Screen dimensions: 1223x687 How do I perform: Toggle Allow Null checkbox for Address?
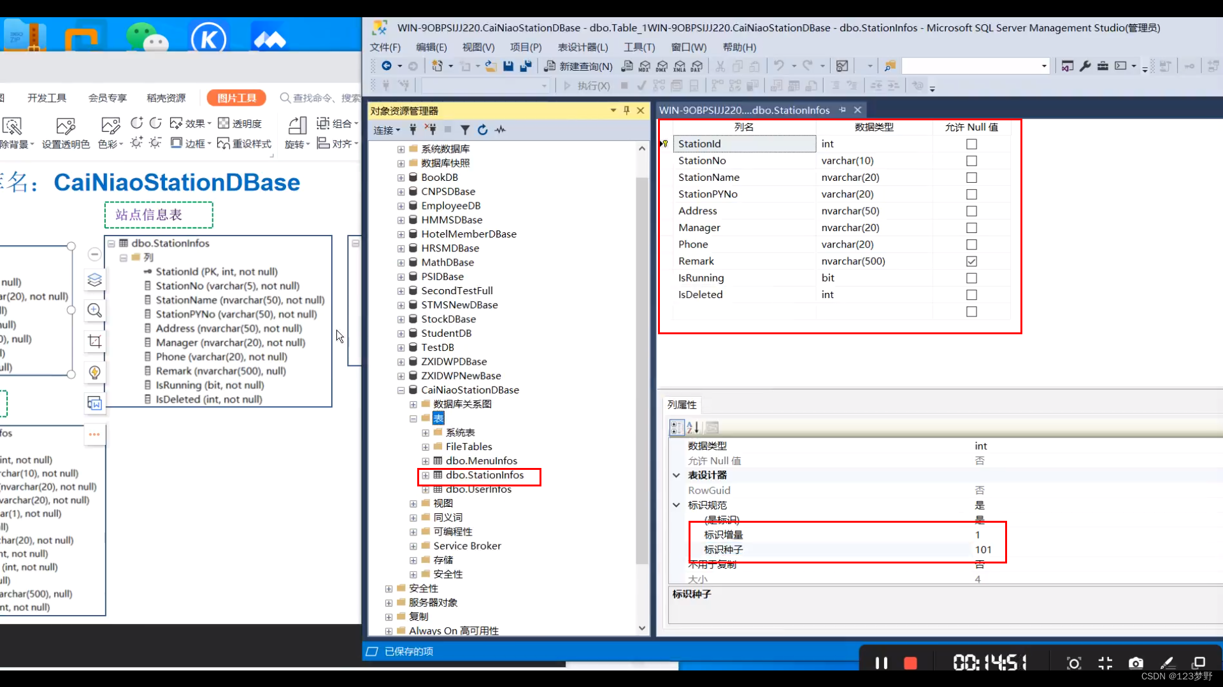[x=971, y=211]
